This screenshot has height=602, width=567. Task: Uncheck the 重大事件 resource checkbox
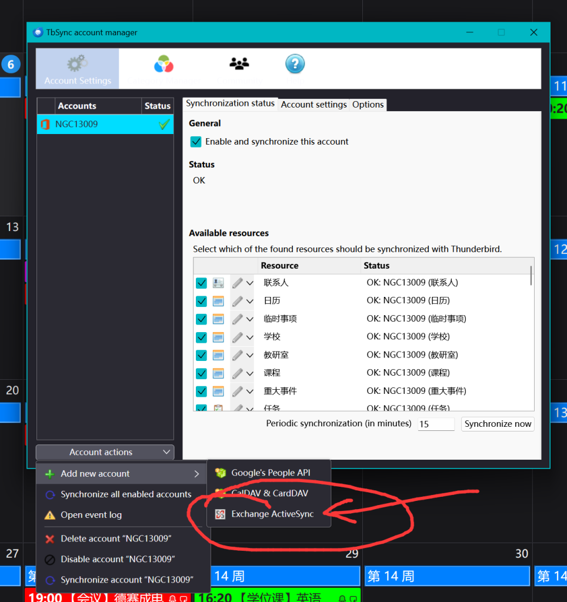(x=201, y=391)
